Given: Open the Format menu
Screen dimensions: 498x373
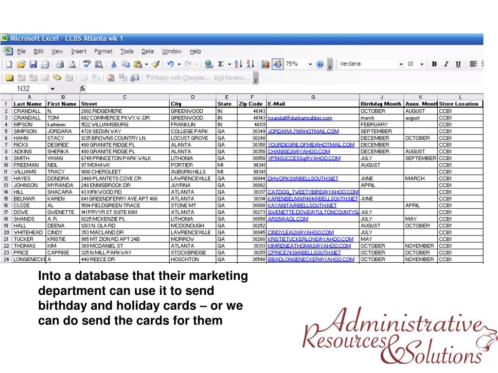Looking at the screenshot, I should 103,51.
